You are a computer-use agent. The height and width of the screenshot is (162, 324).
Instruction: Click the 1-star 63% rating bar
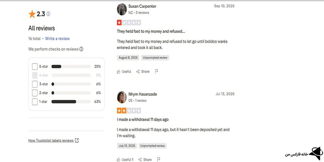click(71, 102)
